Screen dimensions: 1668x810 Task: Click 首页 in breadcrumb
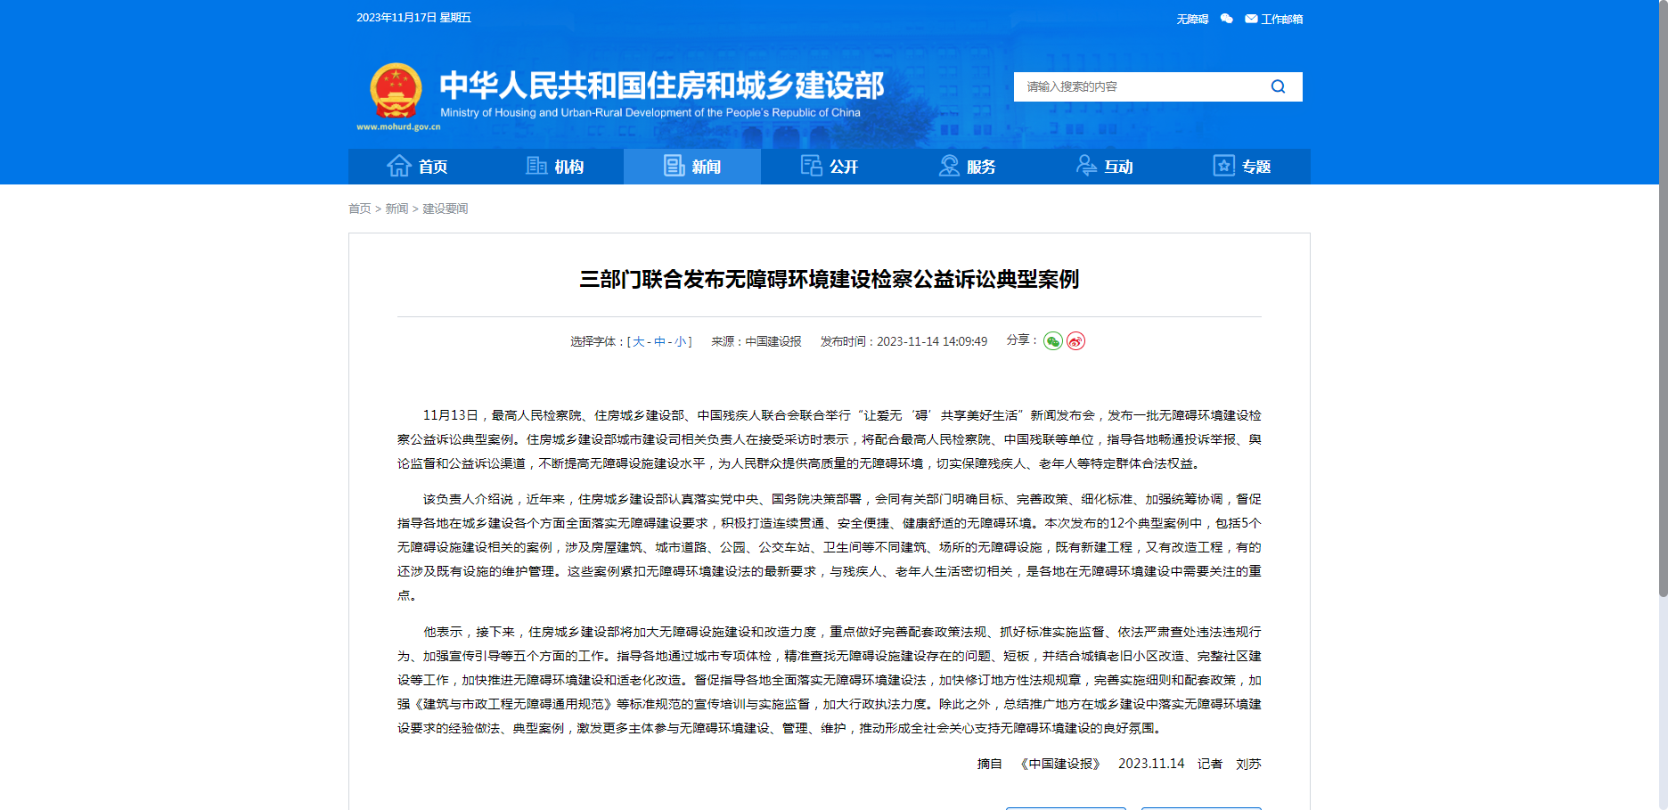click(359, 209)
